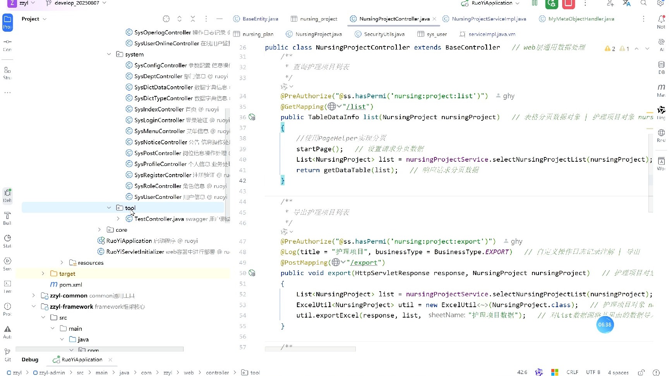This screenshot has width=669, height=376.
Task: Hide the Project panel with minimize icon
Action: point(220,19)
